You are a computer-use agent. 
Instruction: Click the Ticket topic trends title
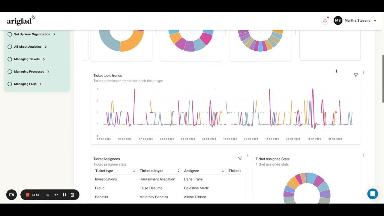pyautogui.click(x=108, y=76)
